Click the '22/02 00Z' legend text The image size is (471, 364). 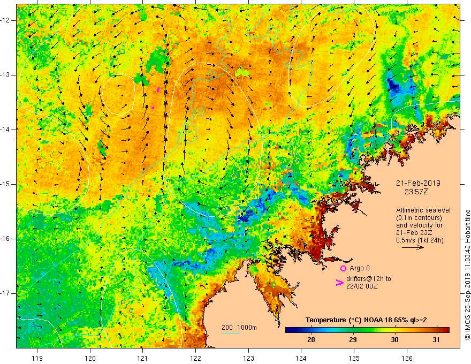[x=362, y=286]
